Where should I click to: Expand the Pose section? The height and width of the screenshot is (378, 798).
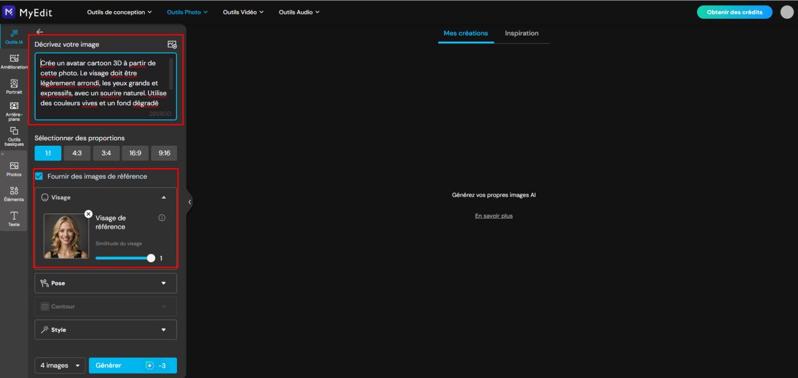pos(106,283)
